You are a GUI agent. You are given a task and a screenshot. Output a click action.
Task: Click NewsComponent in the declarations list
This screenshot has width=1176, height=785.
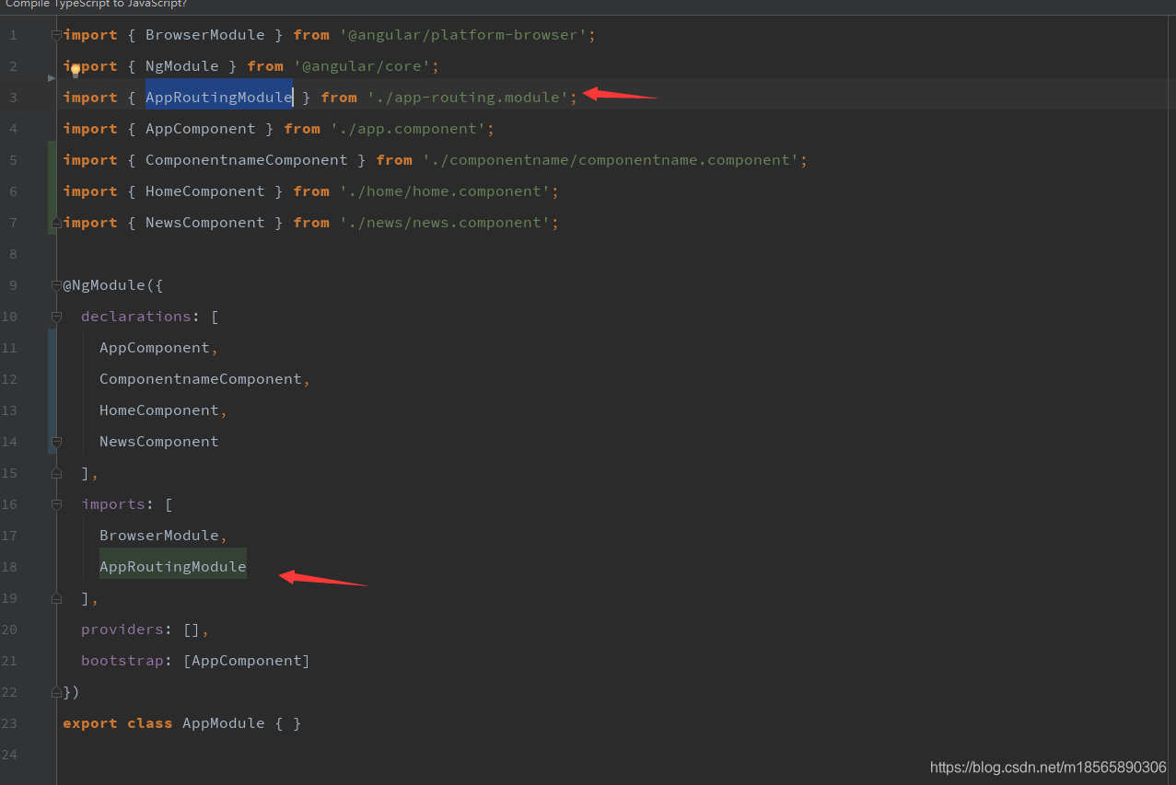159,442
